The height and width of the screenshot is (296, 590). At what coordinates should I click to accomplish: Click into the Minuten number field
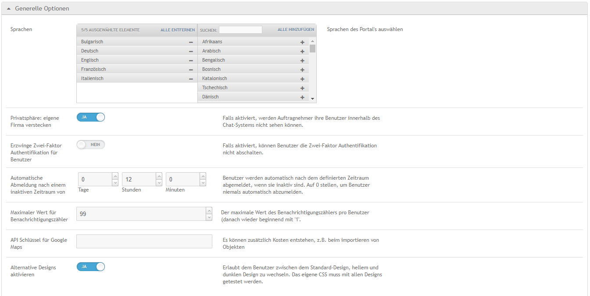[x=182, y=179]
